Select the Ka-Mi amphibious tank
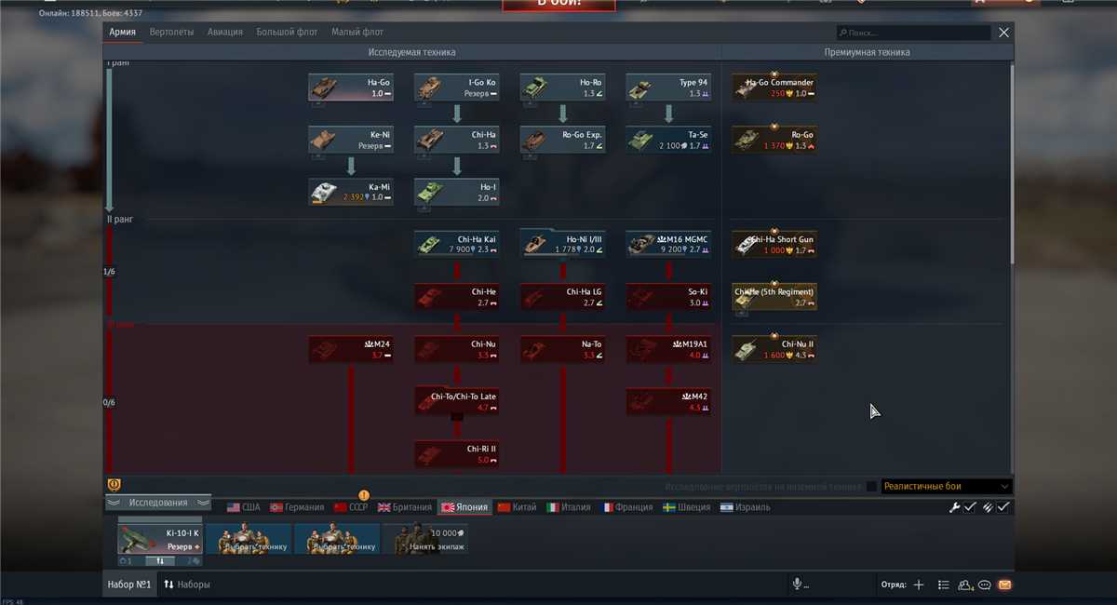1117x605 pixels. [351, 192]
